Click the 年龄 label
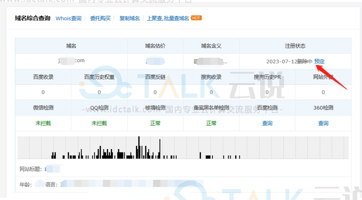 click(x=26, y=184)
